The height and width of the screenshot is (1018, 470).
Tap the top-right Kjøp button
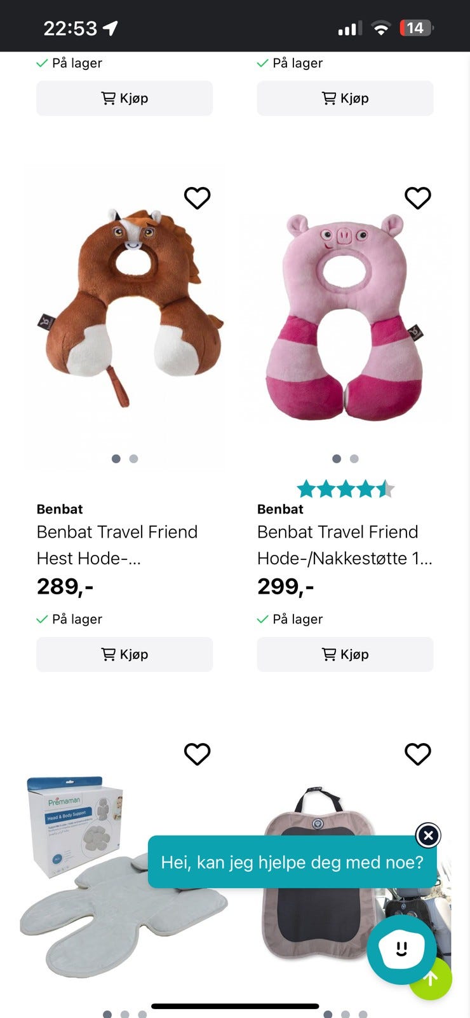coord(345,98)
